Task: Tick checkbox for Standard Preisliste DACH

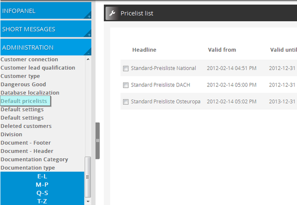Action: (126, 85)
